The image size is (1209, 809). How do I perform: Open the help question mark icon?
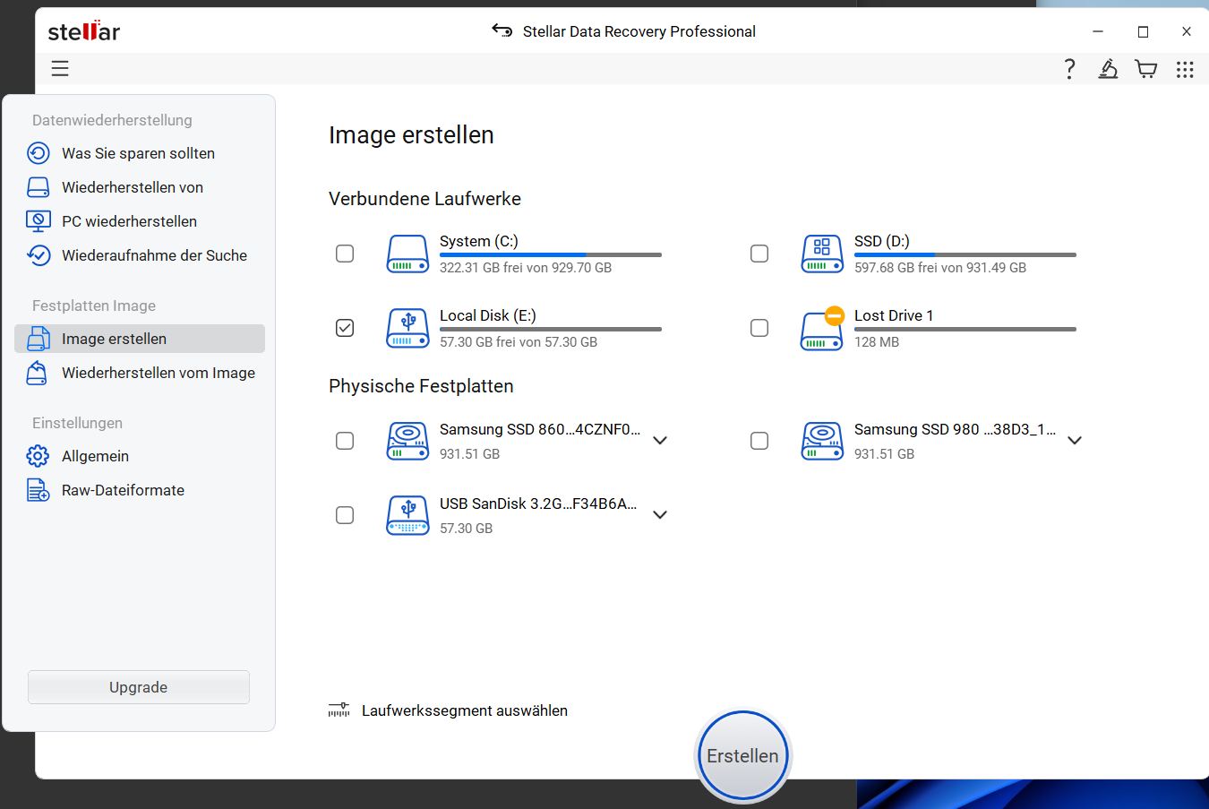[x=1069, y=69]
